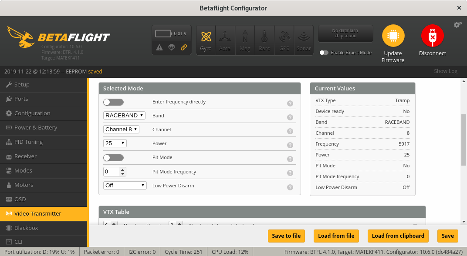
Task: Click the I2C error status entry
Action: (x=142, y=252)
